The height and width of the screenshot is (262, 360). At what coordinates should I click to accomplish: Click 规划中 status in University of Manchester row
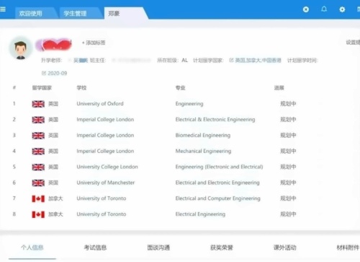[288, 183]
